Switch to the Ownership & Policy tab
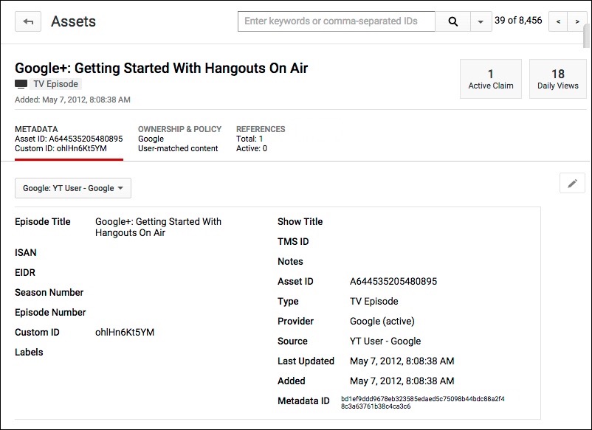592x430 pixels. tap(179, 139)
